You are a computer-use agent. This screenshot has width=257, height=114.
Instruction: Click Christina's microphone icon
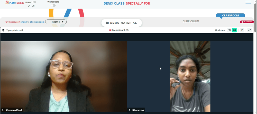[3, 110]
